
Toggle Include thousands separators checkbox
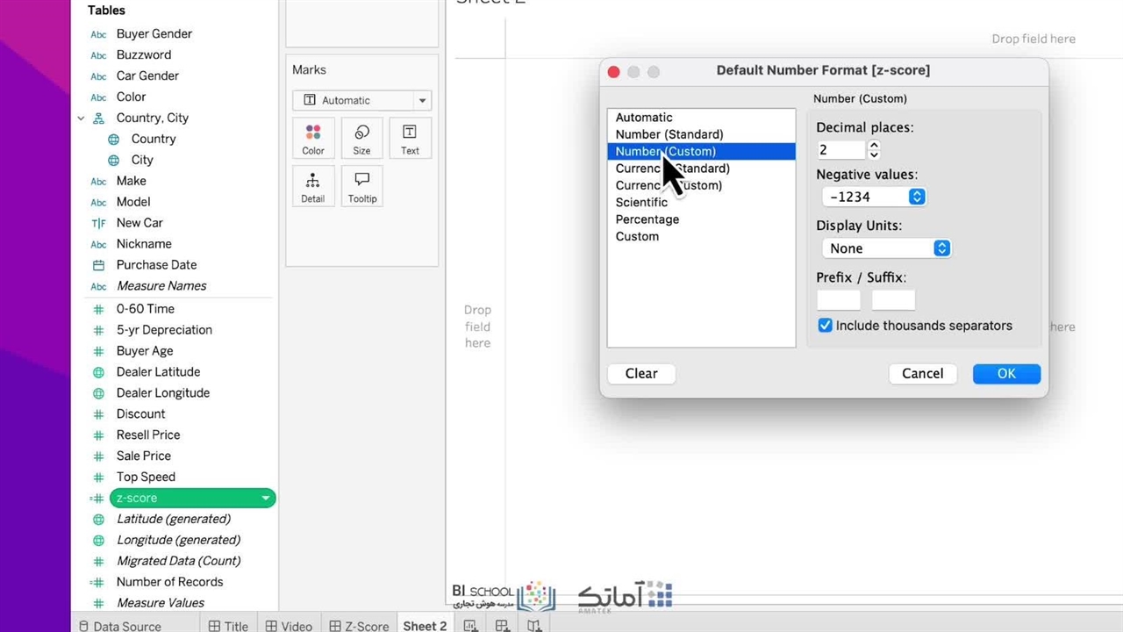point(825,326)
